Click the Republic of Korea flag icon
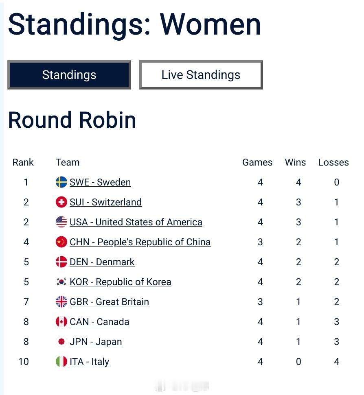 [x=61, y=282]
